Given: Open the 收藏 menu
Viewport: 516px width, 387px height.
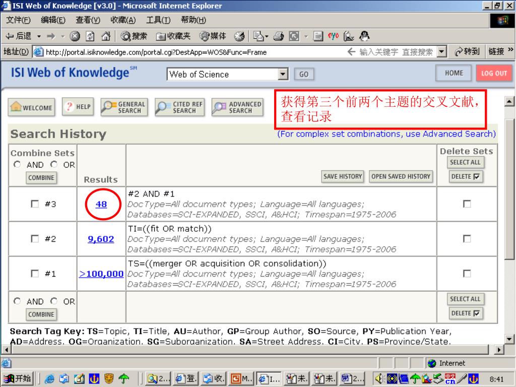Looking at the screenshot, I should click(x=123, y=20).
